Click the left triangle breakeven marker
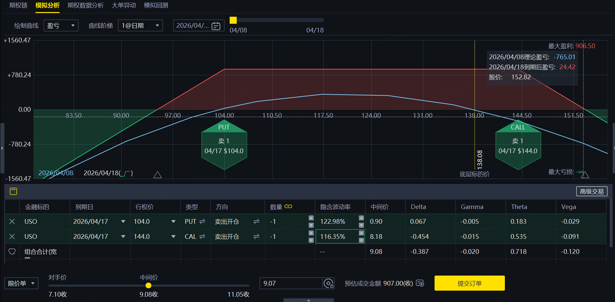Screen dimensions: 615x302 click(x=157, y=175)
